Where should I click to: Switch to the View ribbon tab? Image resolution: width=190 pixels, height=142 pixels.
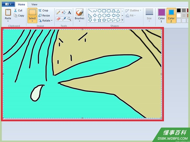(34, 4)
